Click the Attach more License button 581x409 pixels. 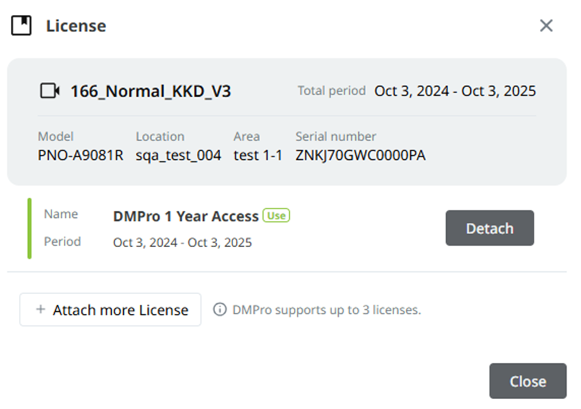click(x=111, y=310)
